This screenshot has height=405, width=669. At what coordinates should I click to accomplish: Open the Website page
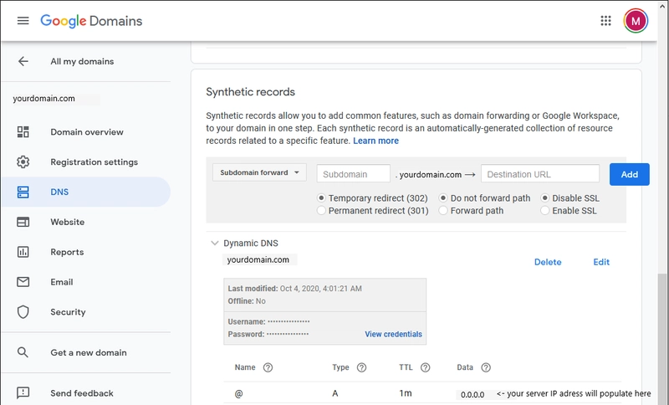tap(68, 222)
